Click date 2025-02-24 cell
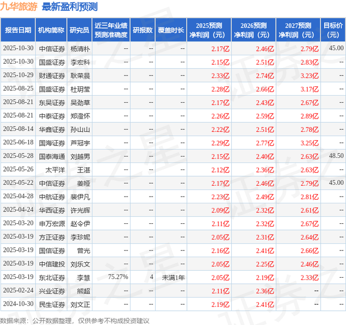 18,290
